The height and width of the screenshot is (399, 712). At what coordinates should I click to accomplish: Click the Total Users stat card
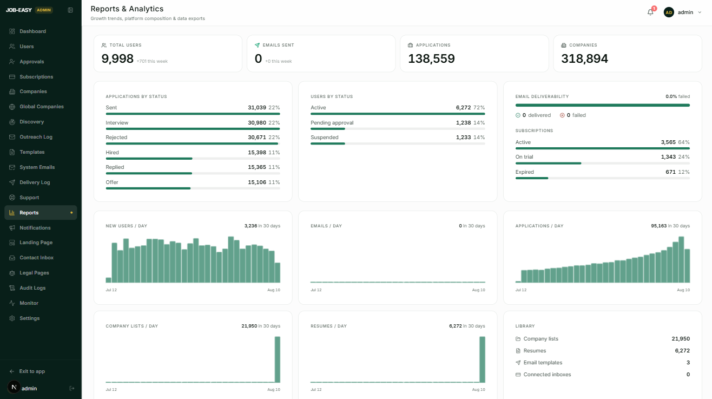pyautogui.click(x=168, y=54)
